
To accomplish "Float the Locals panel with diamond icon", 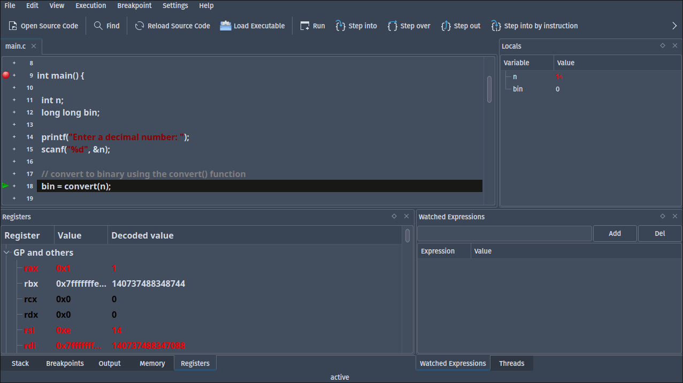I will coord(663,46).
